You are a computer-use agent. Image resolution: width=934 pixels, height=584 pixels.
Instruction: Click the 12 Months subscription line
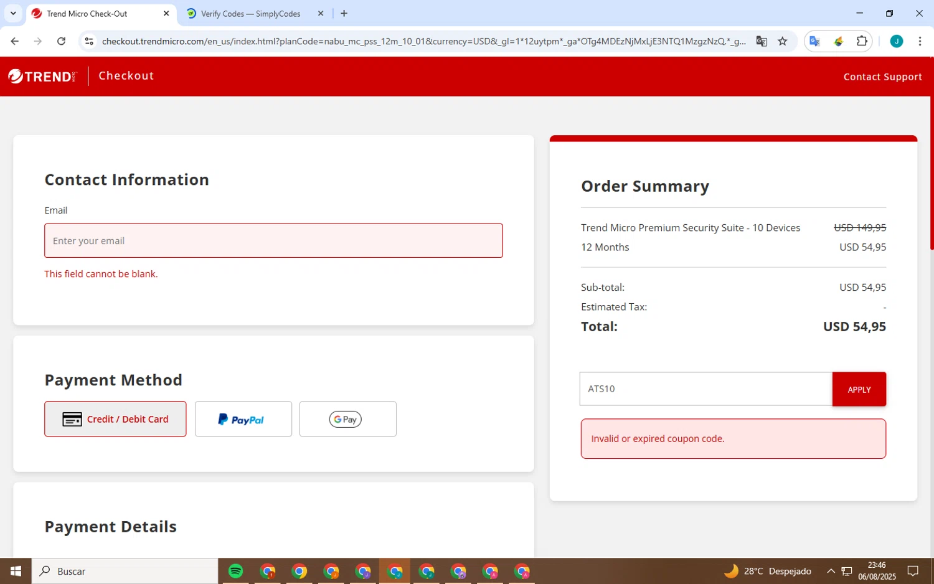(x=605, y=247)
